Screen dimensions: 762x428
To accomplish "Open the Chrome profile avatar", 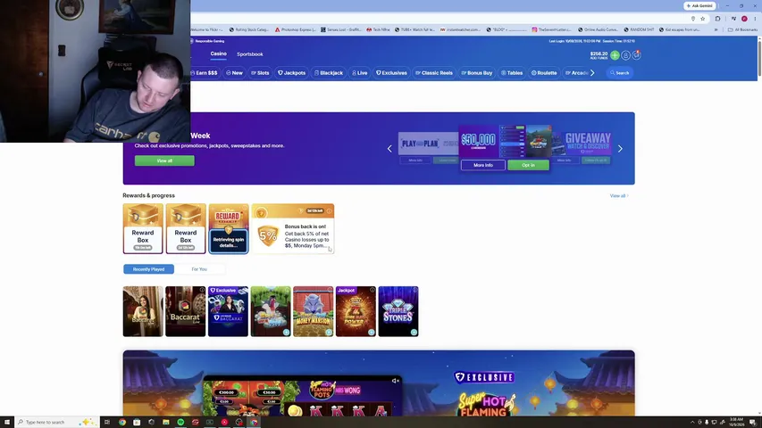I will (x=744, y=19).
